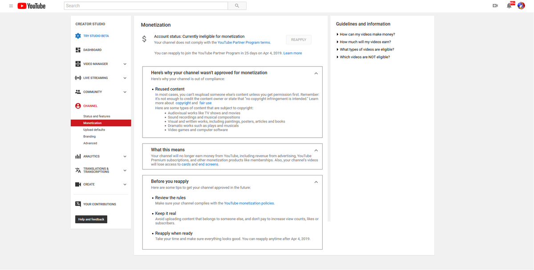Focus the YouTube search field
Image resolution: width=534 pixels, height=270 pixels.
[146, 6]
